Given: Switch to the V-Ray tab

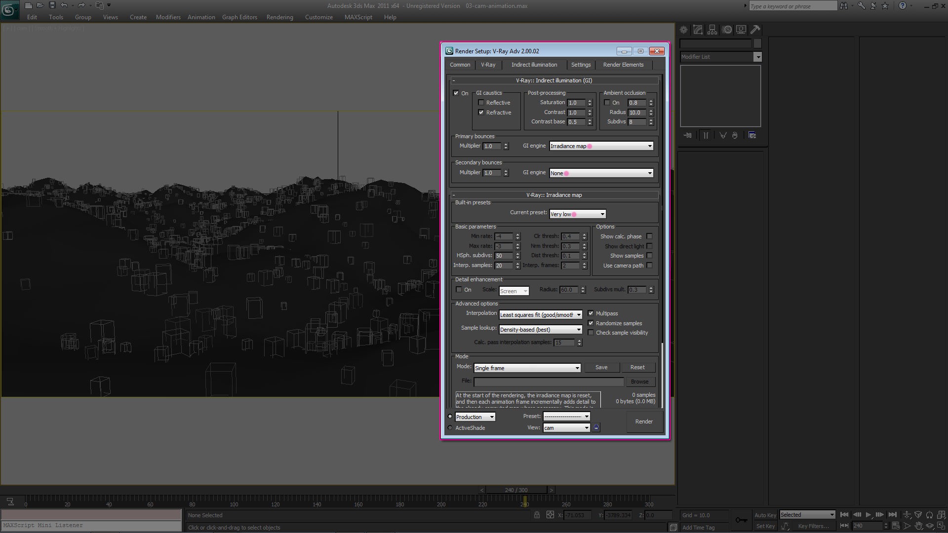Looking at the screenshot, I should tap(488, 65).
